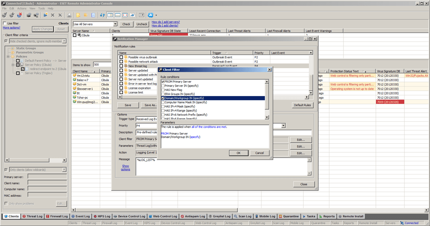Click the green chart icon on Reports tab

tap(321, 217)
